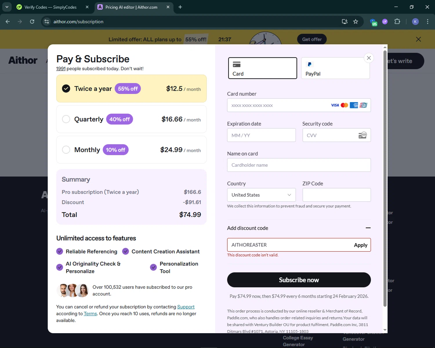Select the Quarterly plan radio button
This screenshot has height=348, width=435.
[66, 119]
